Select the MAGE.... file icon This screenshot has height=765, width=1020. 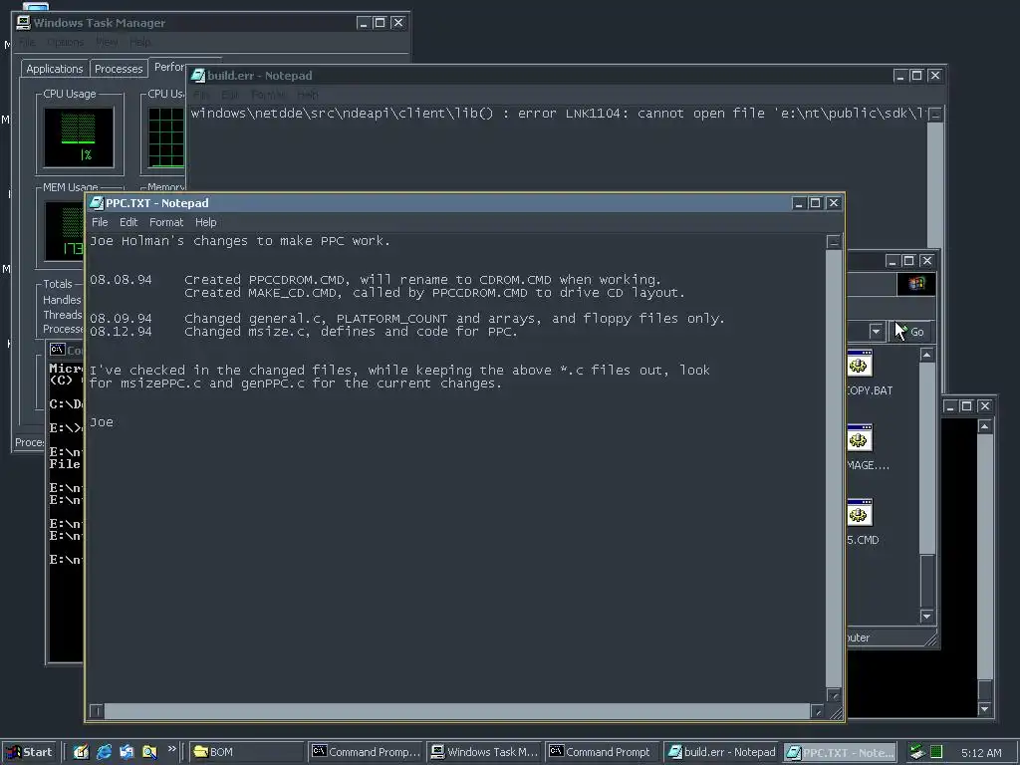pyautogui.click(x=860, y=439)
